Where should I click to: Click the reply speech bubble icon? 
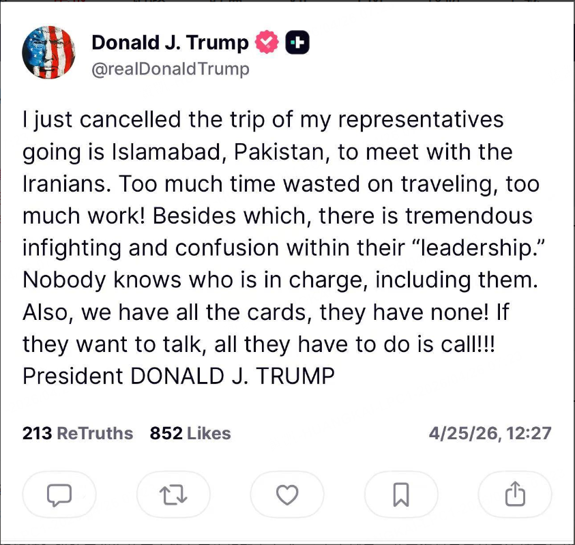coord(59,495)
